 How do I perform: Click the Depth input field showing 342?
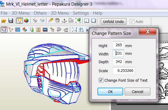click(x=118, y=62)
